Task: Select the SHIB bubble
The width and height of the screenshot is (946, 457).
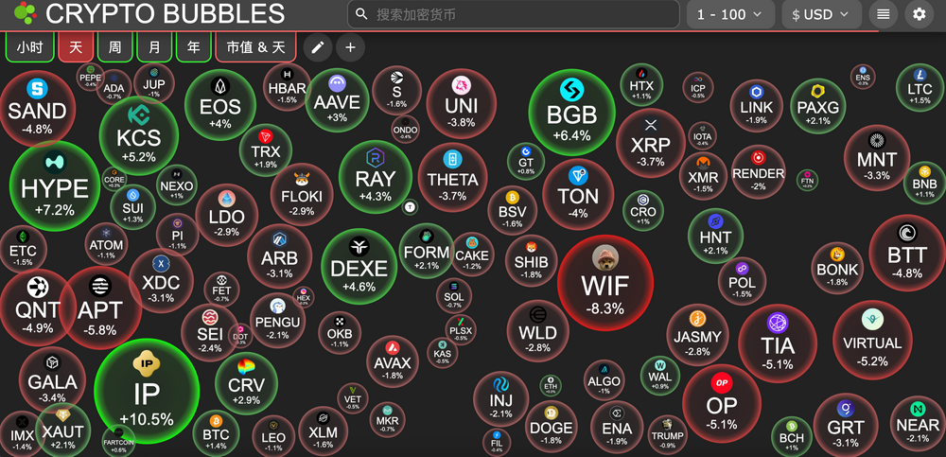Action: (x=531, y=261)
